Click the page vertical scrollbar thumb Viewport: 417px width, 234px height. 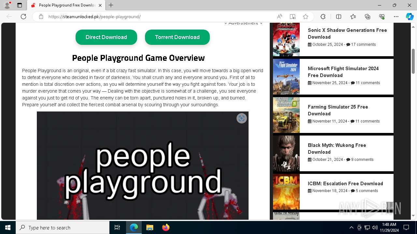pos(413,61)
